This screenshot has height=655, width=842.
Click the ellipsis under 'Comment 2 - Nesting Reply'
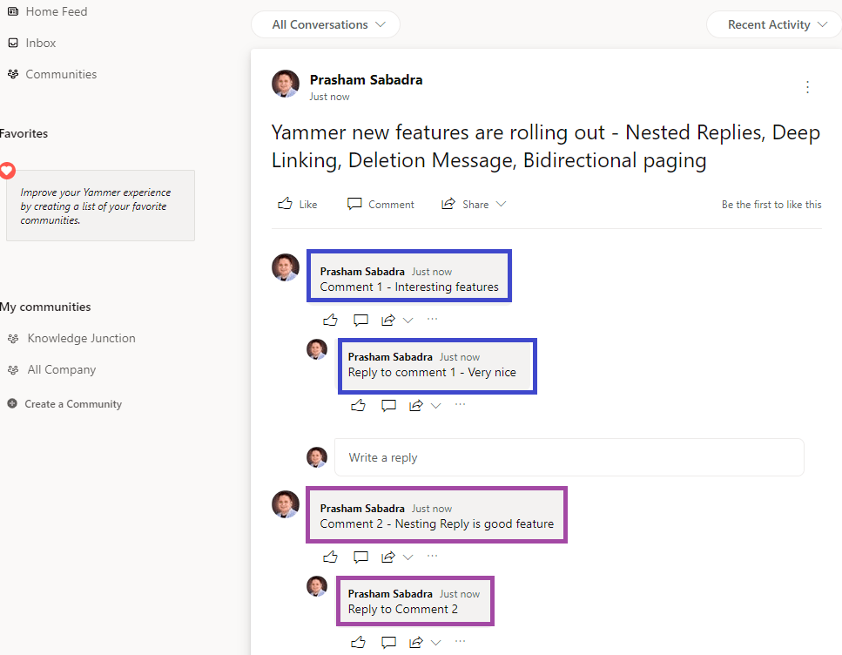pos(432,557)
